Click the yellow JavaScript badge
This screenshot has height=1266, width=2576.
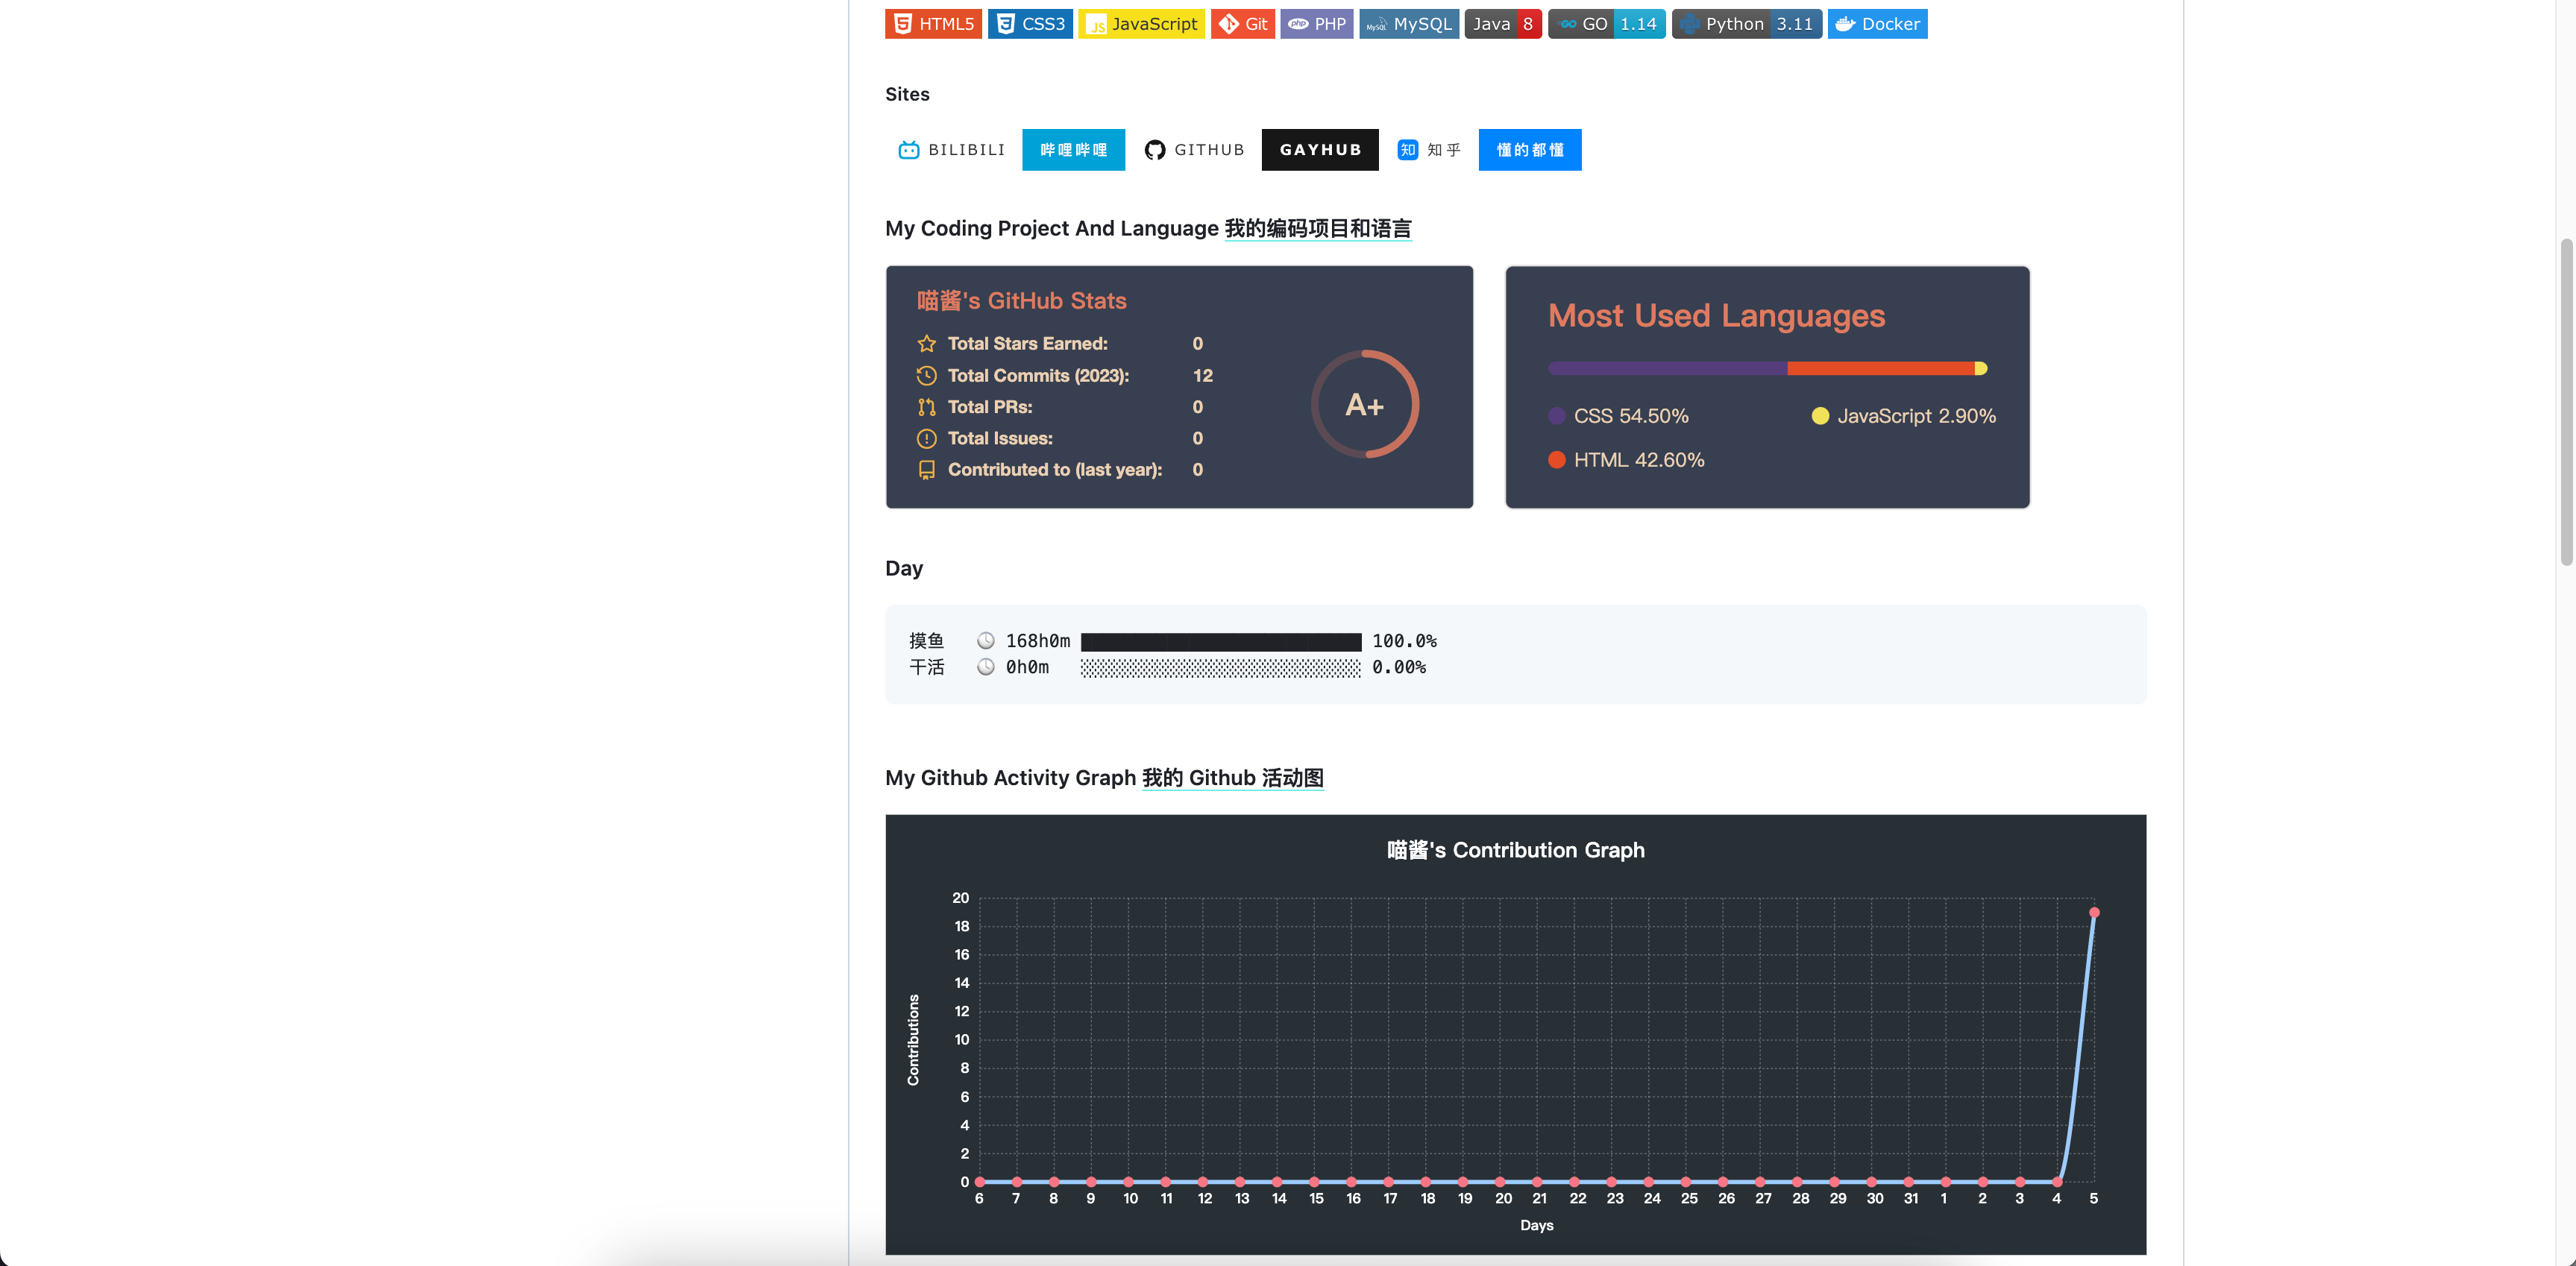tap(1140, 24)
